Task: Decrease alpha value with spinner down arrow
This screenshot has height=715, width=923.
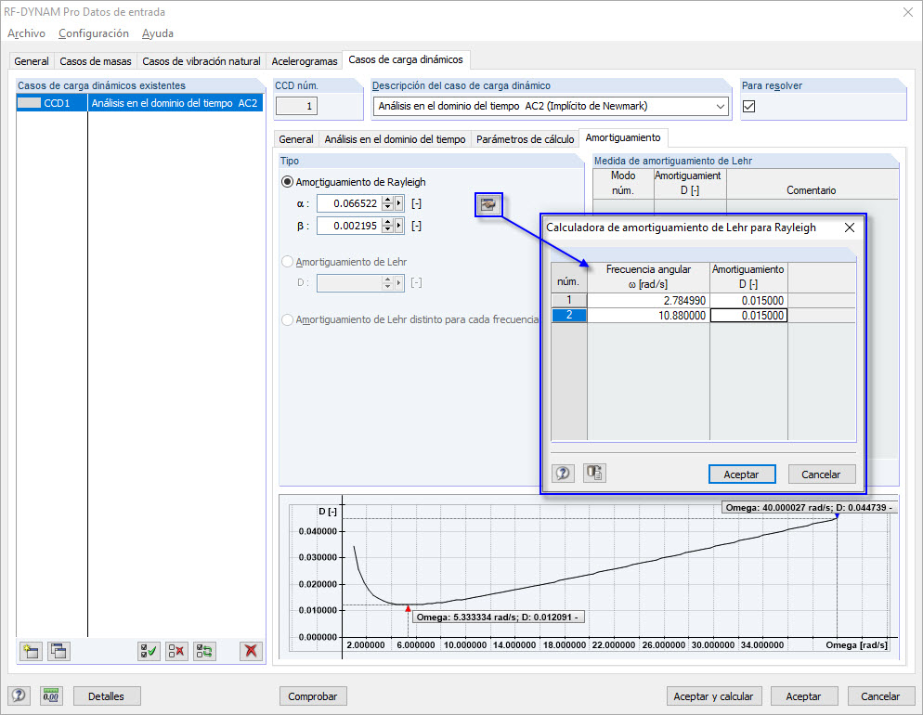Action: click(387, 207)
